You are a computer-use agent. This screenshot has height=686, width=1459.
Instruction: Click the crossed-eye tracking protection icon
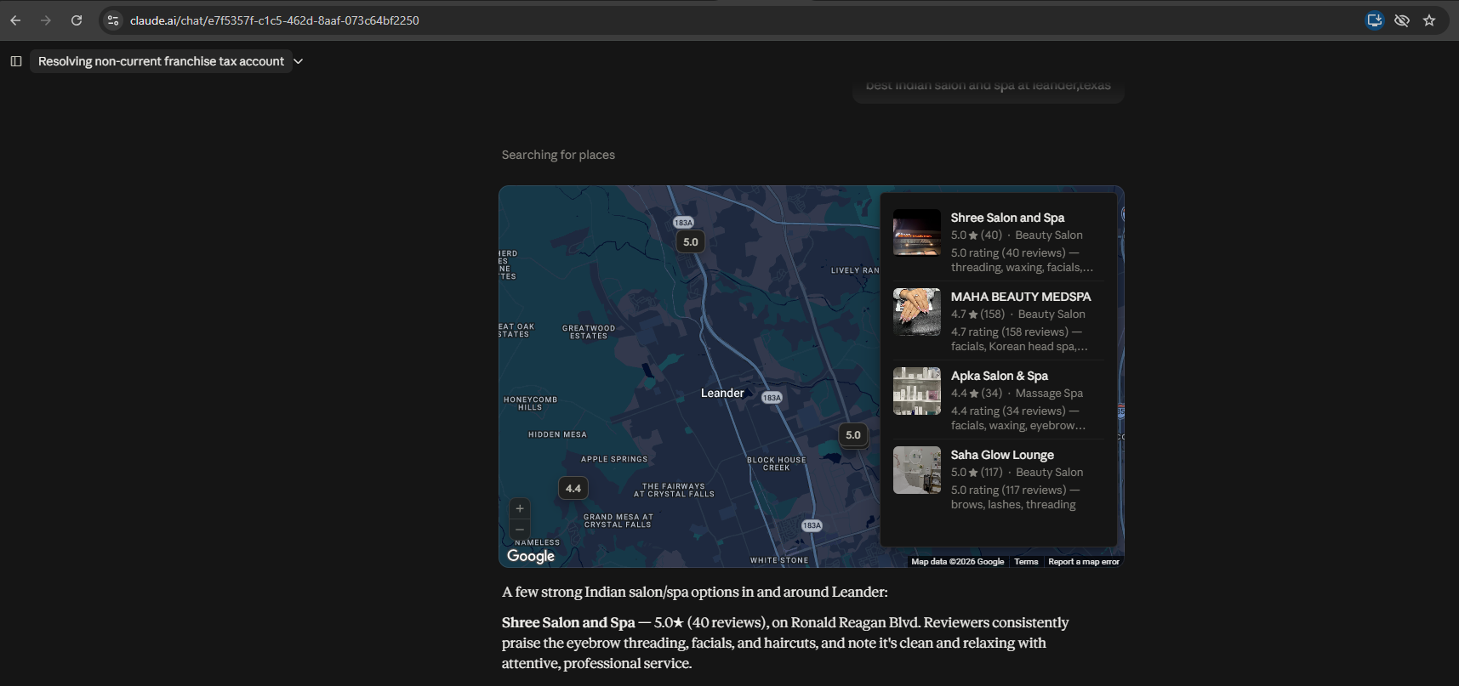click(1402, 20)
